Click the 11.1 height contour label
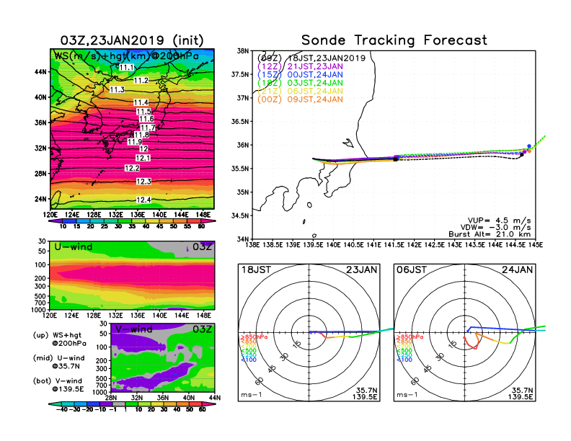Image resolution: width=571 pixels, height=441 pixels. 127,67
